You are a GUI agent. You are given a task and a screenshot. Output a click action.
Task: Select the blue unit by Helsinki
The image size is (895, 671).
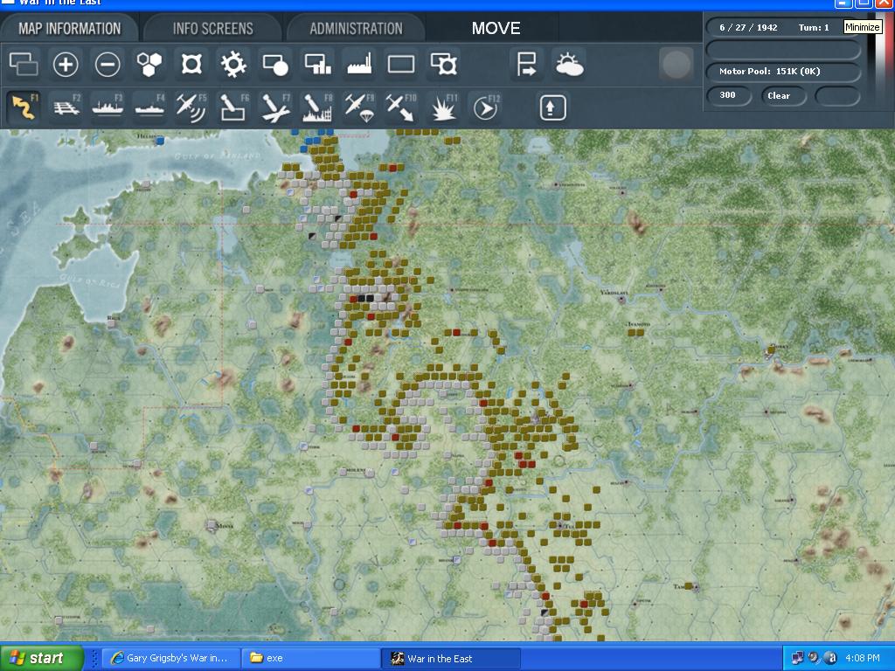coord(161,140)
